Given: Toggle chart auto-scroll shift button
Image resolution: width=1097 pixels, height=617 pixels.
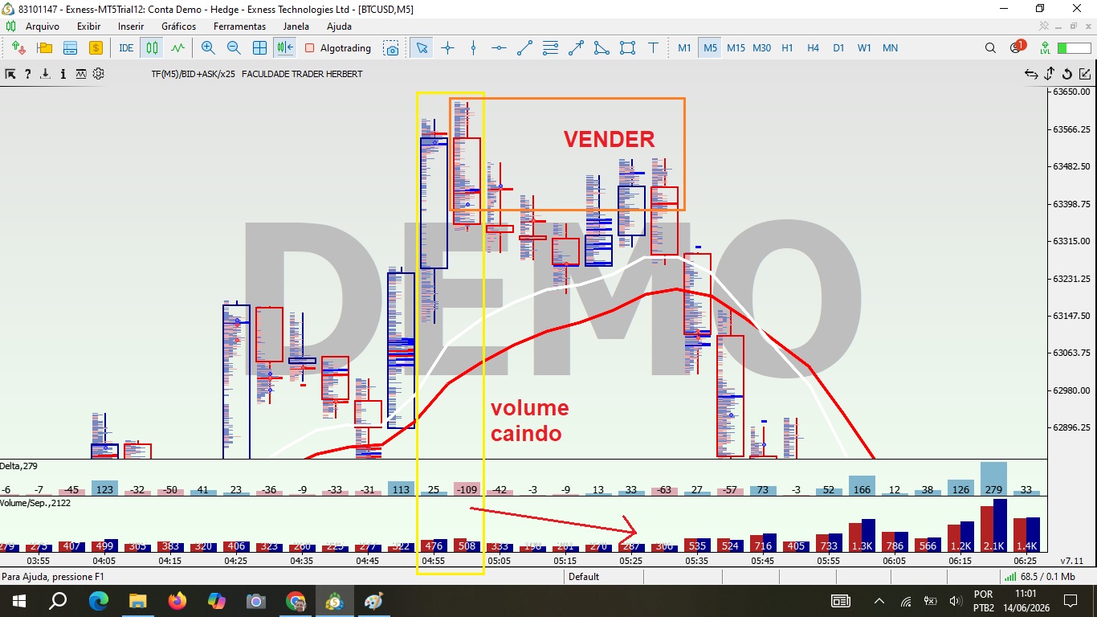Looking at the screenshot, I should pos(285,48).
